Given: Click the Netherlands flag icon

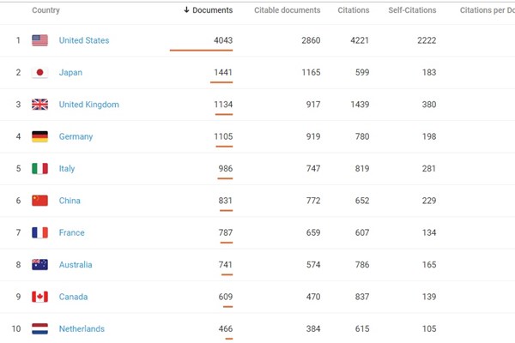Looking at the screenshot, I should (x=39, y=328).
